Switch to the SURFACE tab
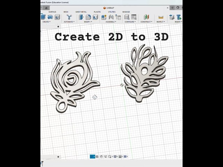223x167 pixels. point(52,12)
